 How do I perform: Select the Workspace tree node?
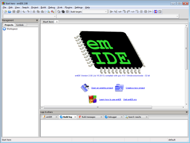point(10,29)
